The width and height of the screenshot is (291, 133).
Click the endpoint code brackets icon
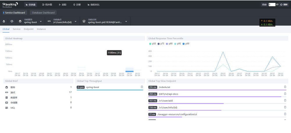click(49, 21)
